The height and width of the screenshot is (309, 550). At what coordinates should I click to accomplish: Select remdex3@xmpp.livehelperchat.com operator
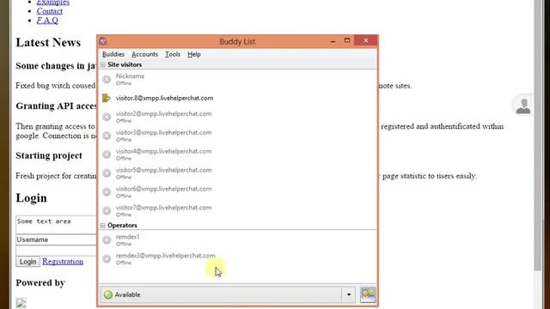coord(238,258)
